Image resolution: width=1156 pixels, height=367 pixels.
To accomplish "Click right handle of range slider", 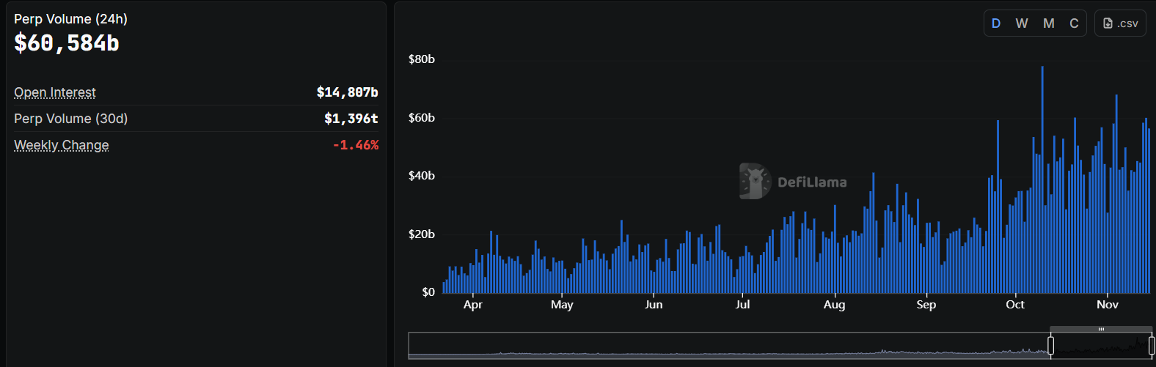I will click(1152, 345).
